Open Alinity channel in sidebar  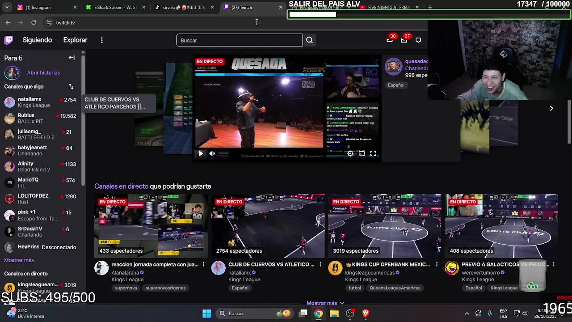40,166
